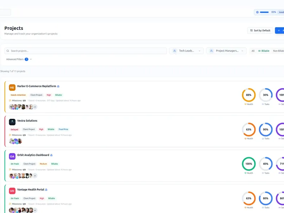
Task: Click the High priority tag on Harbor
Action: (x=49, y=95)
